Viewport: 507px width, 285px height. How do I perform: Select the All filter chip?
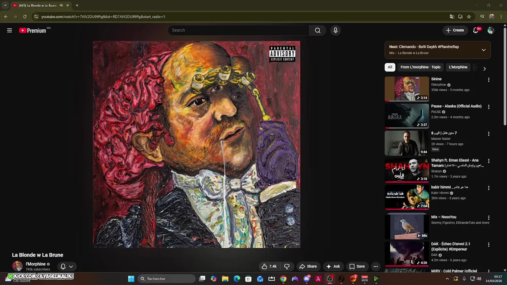pyautogui.click(x=390, y=67)
